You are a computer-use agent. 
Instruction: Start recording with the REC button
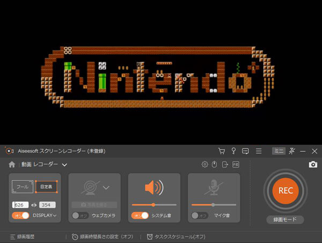pos(286,190)
